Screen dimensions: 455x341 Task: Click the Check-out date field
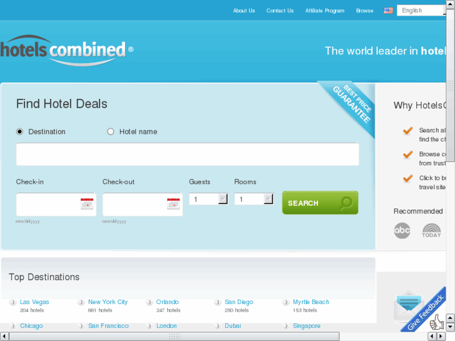click(x=143, y=205)
